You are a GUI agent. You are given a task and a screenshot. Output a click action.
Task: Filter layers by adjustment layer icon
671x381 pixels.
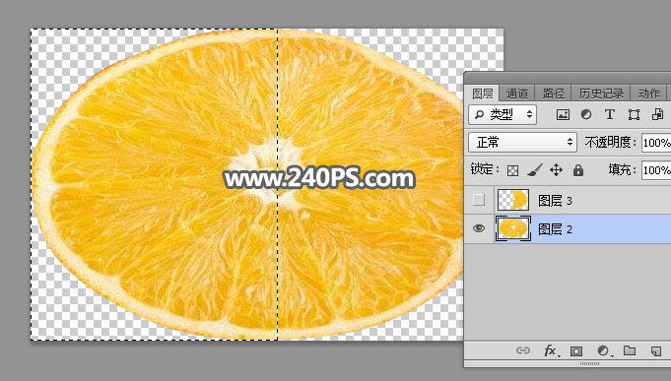click(586, 114)
